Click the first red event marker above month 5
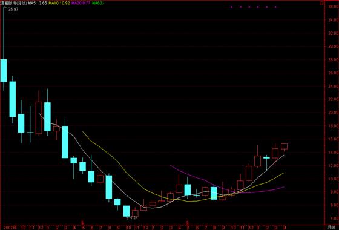This screenshot has width=339, height=230. click(x=82, y=223)
